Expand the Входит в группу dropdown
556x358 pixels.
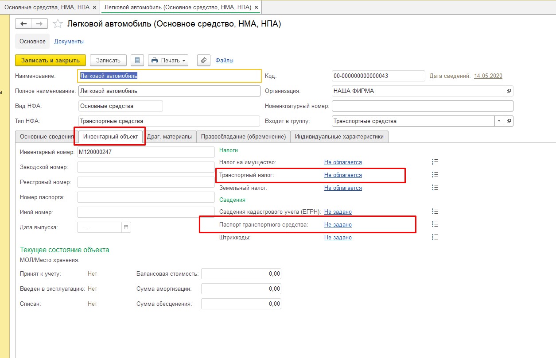tap(499, 121)
